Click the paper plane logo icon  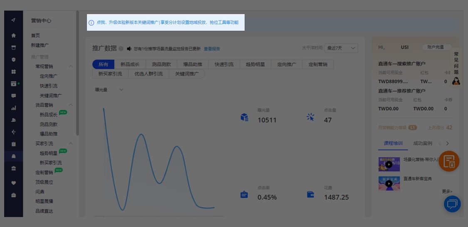click(14, 20)
